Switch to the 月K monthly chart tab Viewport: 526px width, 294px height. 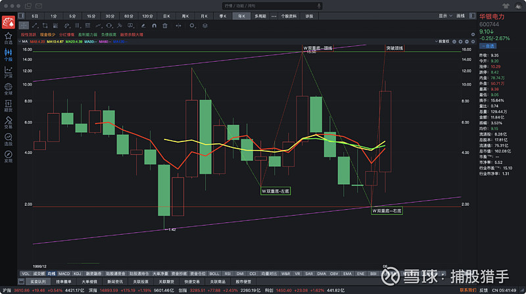coord(204,16)
